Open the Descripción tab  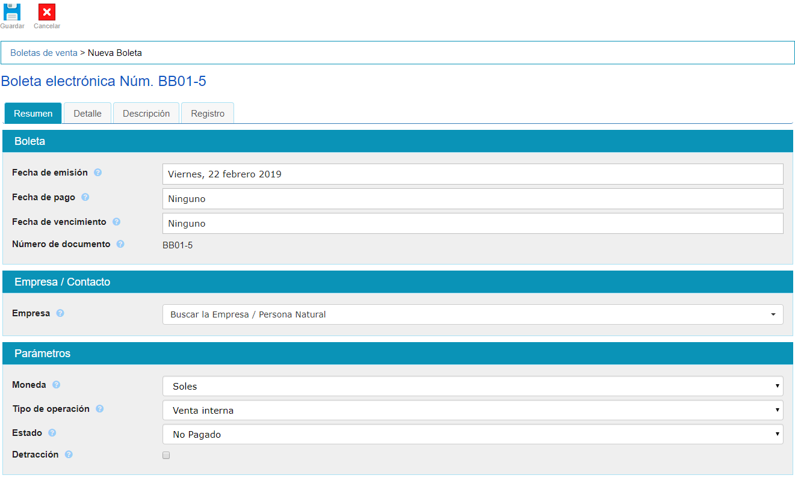point(146,114)
